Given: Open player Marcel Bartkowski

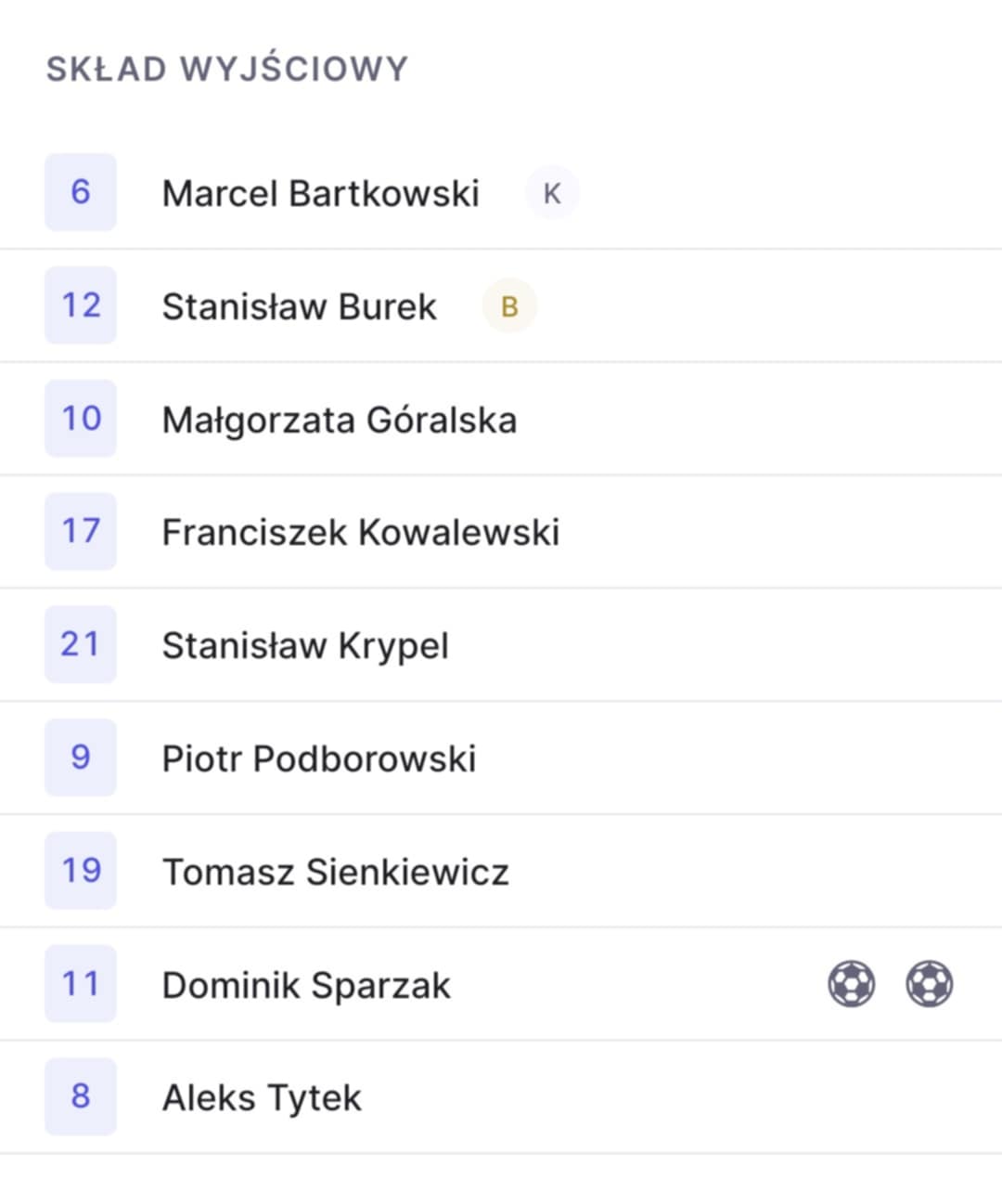Looking at the screenshot, I should (320, 193).
